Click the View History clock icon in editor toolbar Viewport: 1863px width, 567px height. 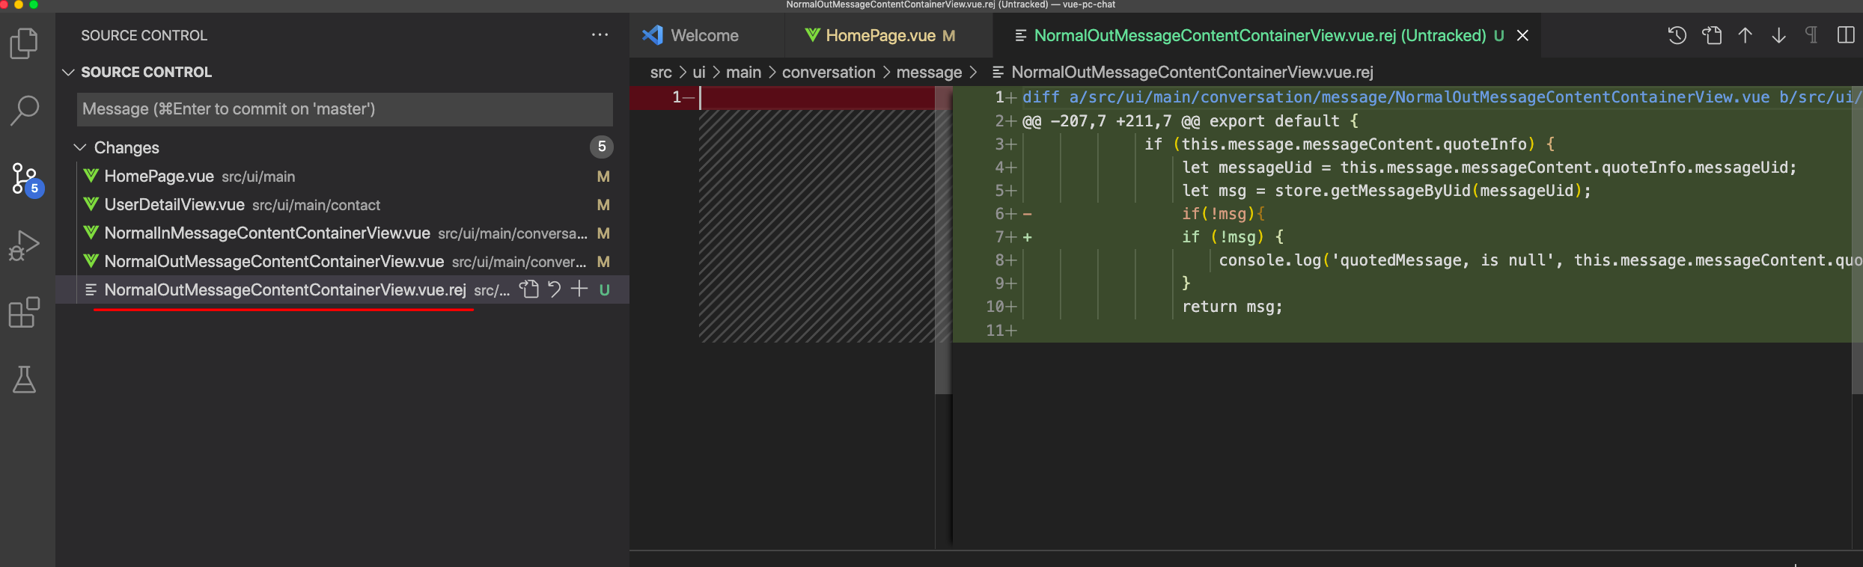tap(1677, 35)
